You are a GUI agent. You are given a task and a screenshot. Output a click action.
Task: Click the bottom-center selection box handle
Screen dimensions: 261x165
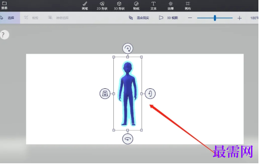pyautogui.click(x=128, y=131)
